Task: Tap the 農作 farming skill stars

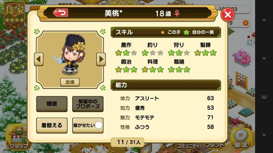Action: point(126,53)
